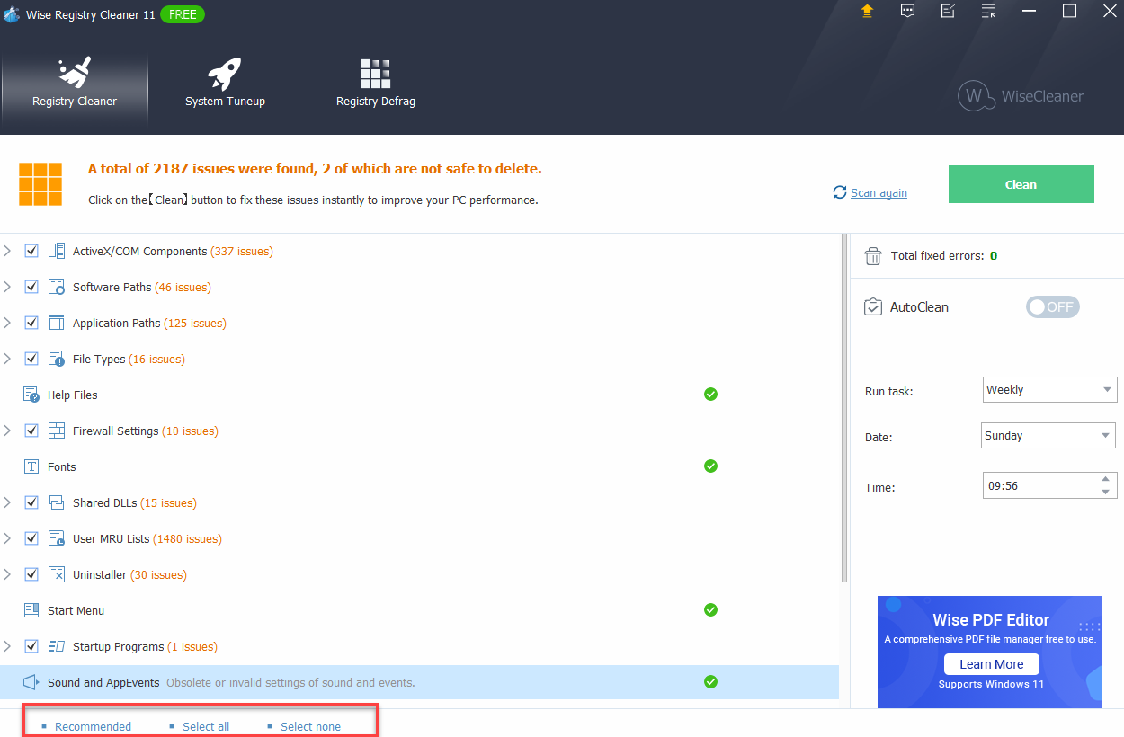Decrease the time with stepper down arrow
1124x737 pixels.
1106,492
